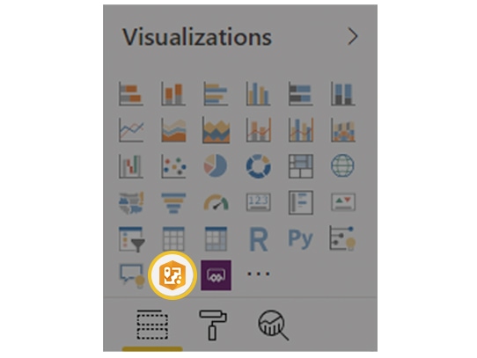Collapse the Visualizations pane with chevron

(353, 36)
